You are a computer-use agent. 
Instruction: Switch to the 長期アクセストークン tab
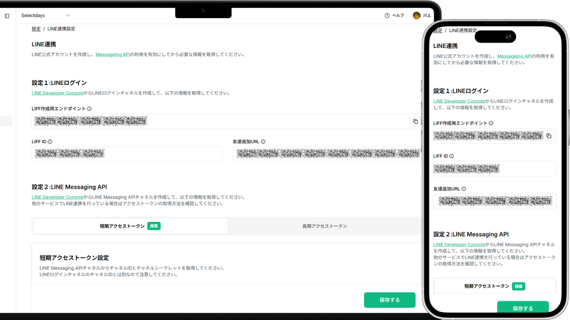[325, 226]
